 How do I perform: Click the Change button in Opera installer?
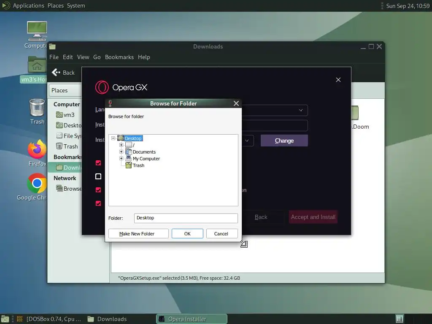point(284,140)
